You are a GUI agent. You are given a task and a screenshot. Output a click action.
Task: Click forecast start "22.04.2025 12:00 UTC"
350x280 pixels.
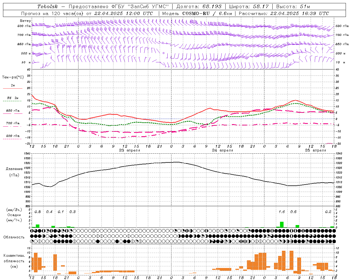point(123,13)
